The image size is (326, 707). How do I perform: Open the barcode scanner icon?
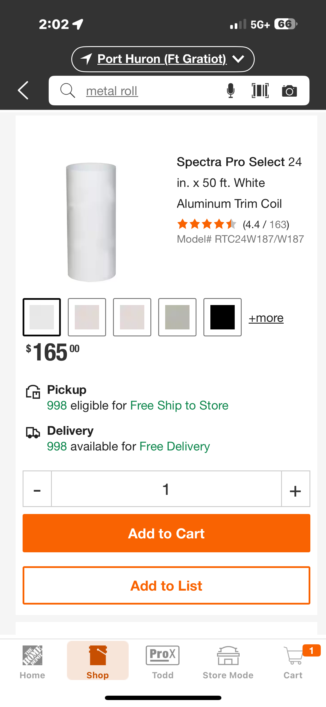coord(260,91)
